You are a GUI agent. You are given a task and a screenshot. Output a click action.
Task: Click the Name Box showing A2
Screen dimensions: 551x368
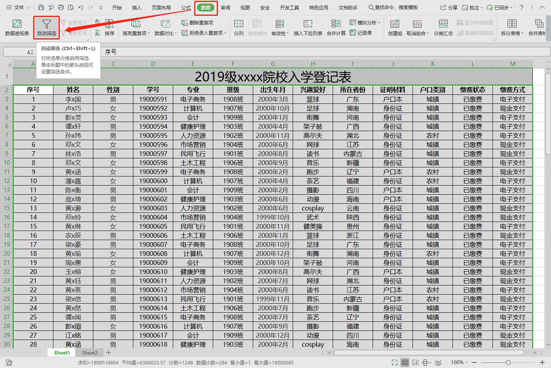coord(30,51)
